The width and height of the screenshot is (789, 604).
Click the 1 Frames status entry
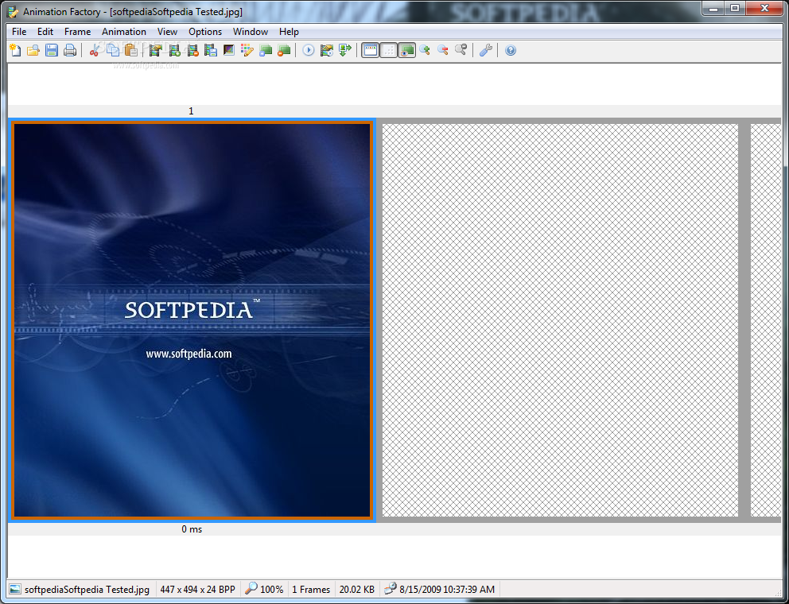coord(311,590)
